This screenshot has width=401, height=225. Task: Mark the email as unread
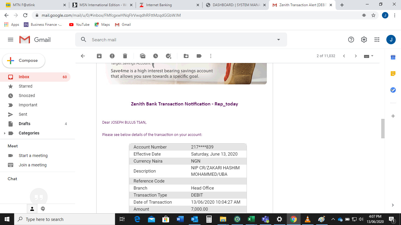pos(143,56)
